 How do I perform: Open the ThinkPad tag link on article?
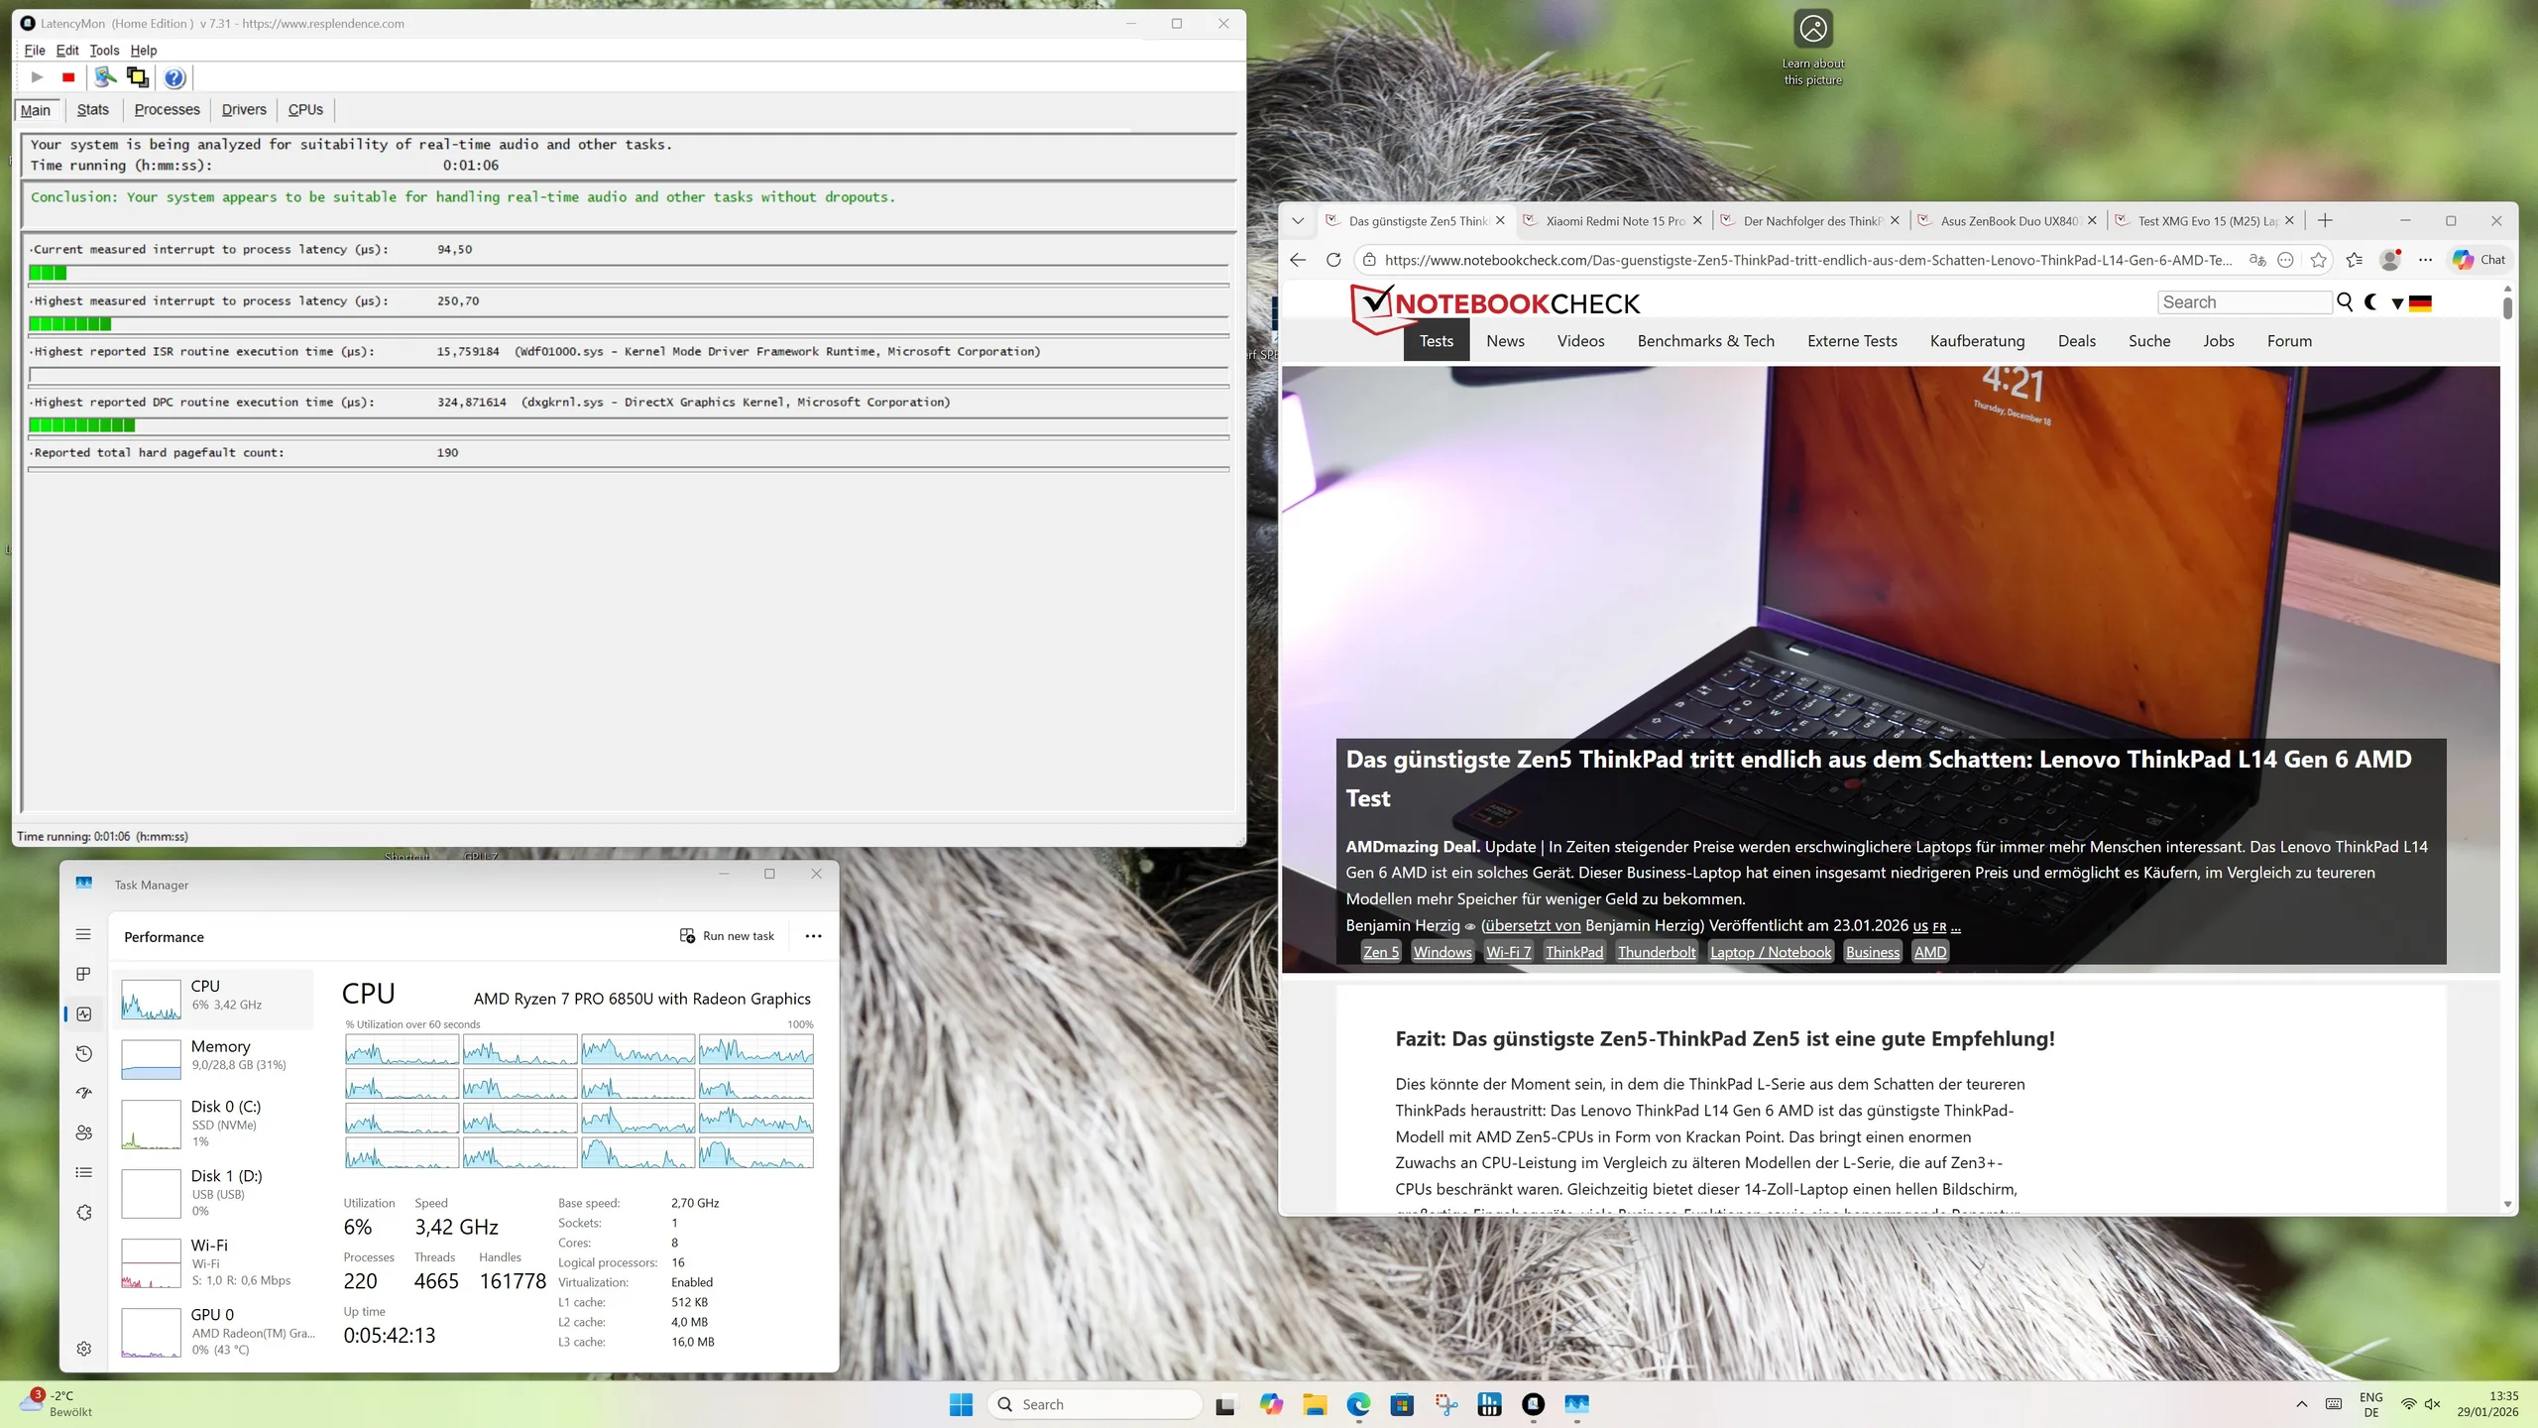click(1573, 952)
